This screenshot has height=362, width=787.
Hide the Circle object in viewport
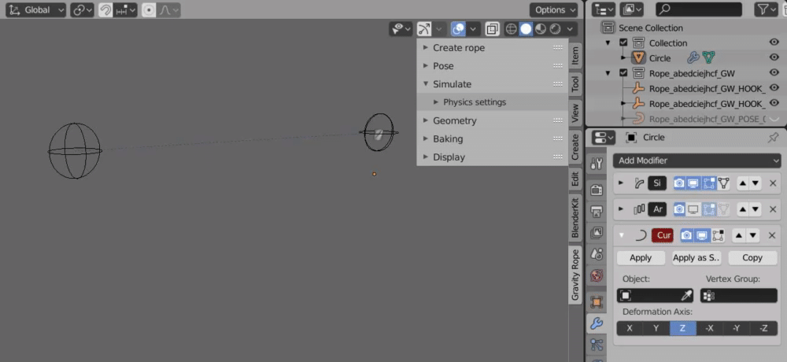(774, 58)
